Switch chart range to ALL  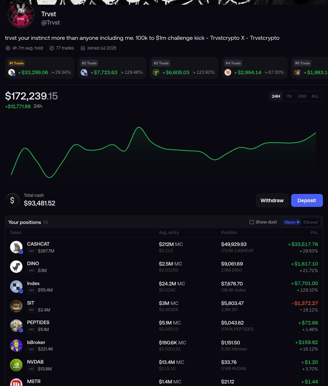click(x=315, y=96)
